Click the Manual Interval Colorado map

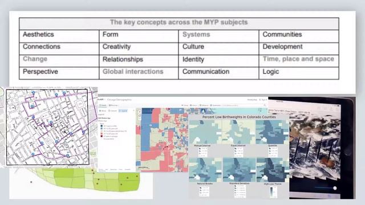pos(205,132)
